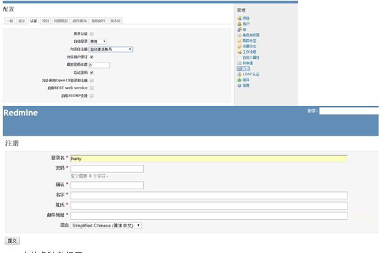Screen dimensions: 384x253
Task: Enable the REST web service checkbox
Action: click(92, 88)
